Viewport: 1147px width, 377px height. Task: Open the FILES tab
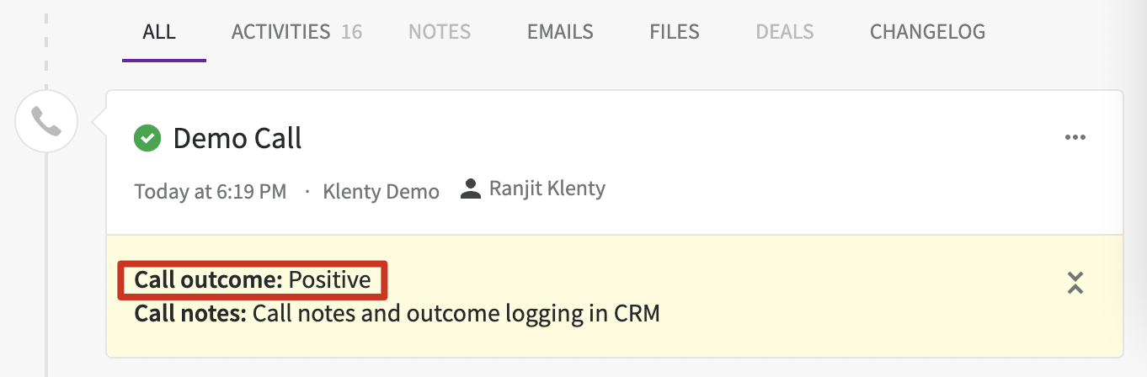point(675,32)
